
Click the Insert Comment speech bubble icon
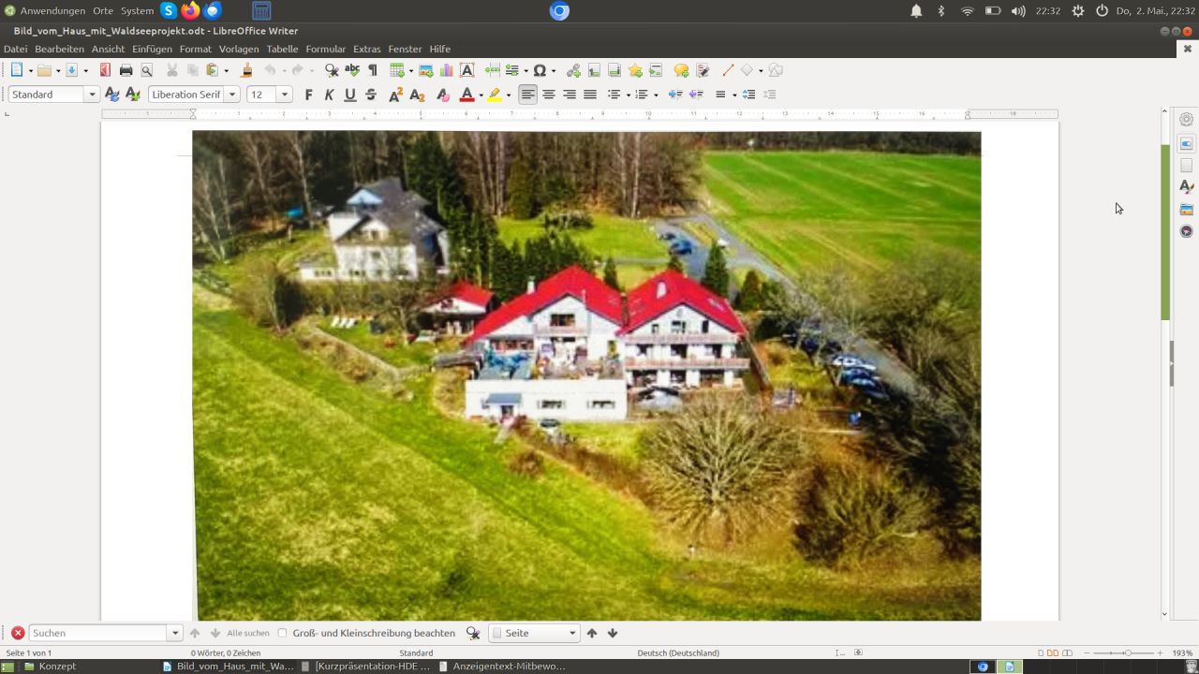point(681,70)
